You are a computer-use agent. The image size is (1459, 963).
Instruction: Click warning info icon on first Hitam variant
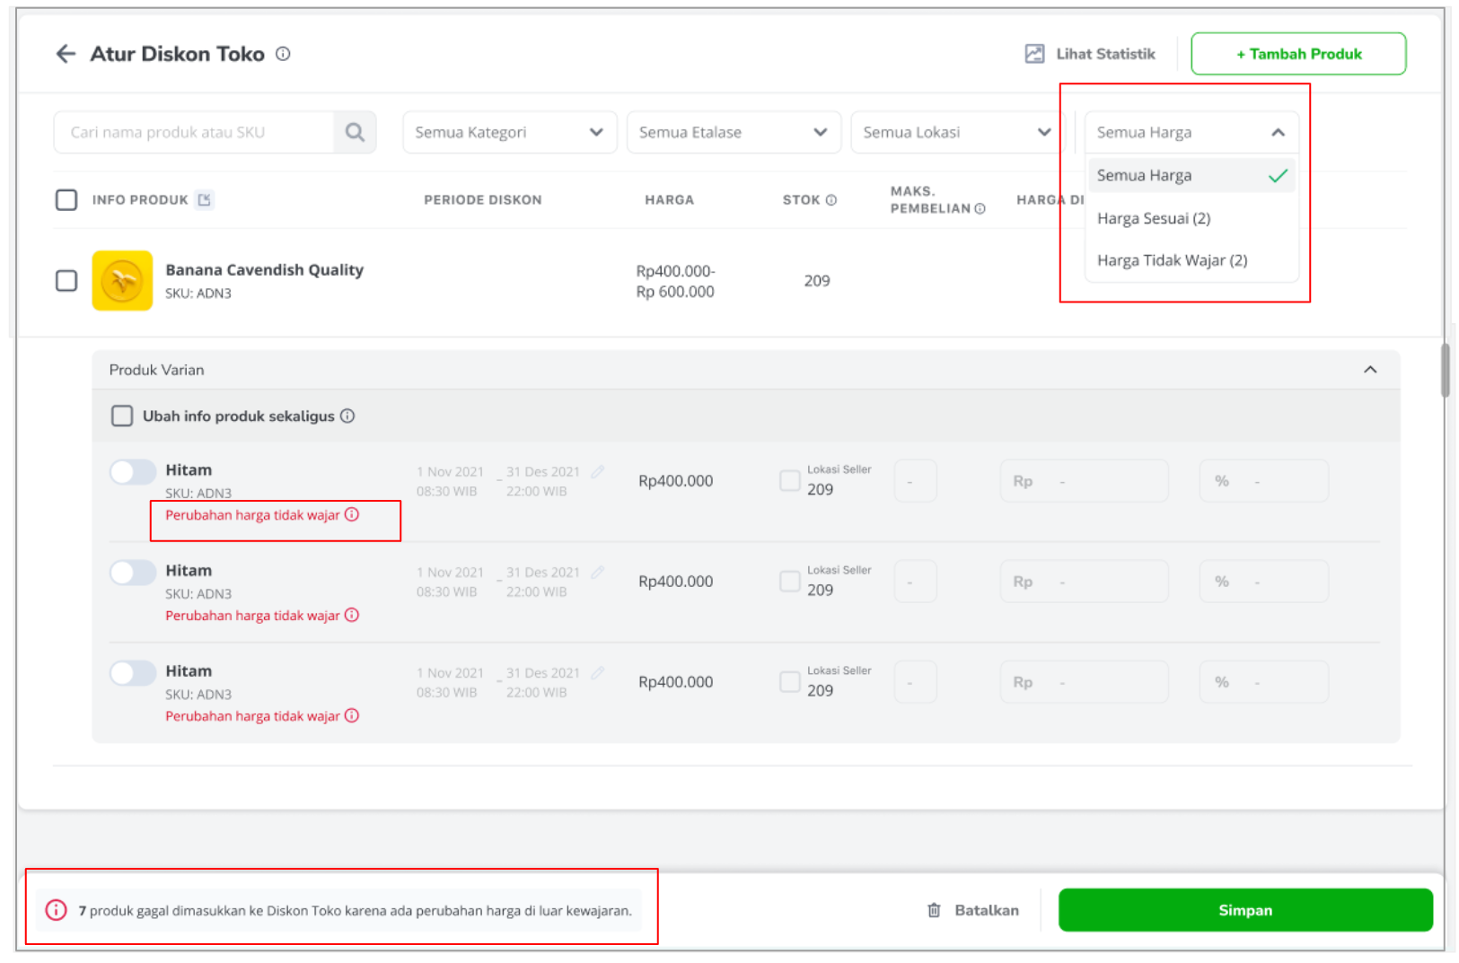coord(352,514)
